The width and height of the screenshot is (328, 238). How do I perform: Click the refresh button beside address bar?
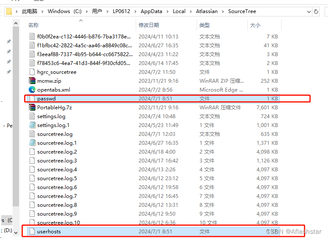316,11
